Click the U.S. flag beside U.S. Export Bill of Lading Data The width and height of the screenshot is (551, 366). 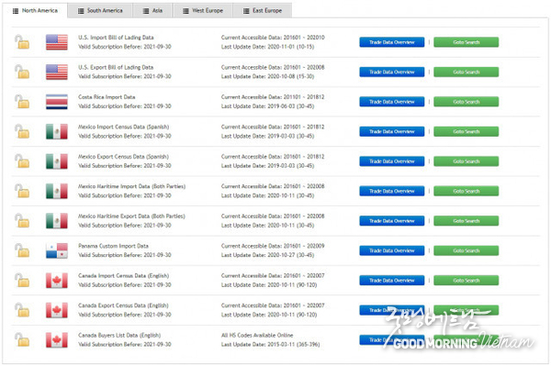[x=57, y=72]
